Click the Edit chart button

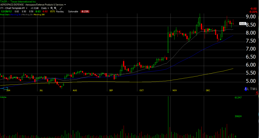coord(36,8)
